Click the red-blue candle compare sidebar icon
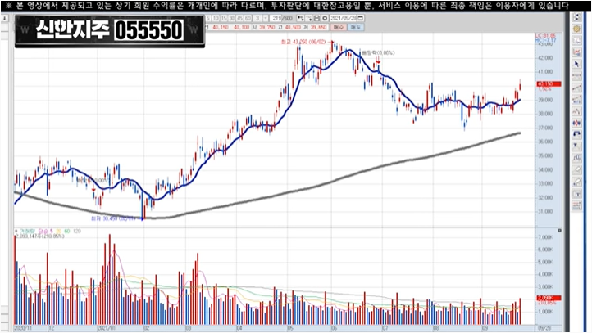The width and height of the screenshot is (592, 333). coord(576,123)
